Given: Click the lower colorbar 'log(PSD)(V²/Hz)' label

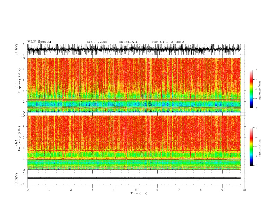Looking at the screenshot, I should tap(260, 148).
